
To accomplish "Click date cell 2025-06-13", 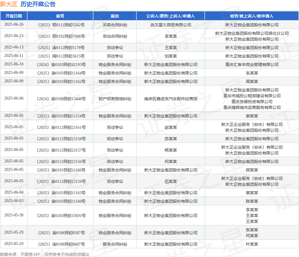I will click(x=14, y=47).
